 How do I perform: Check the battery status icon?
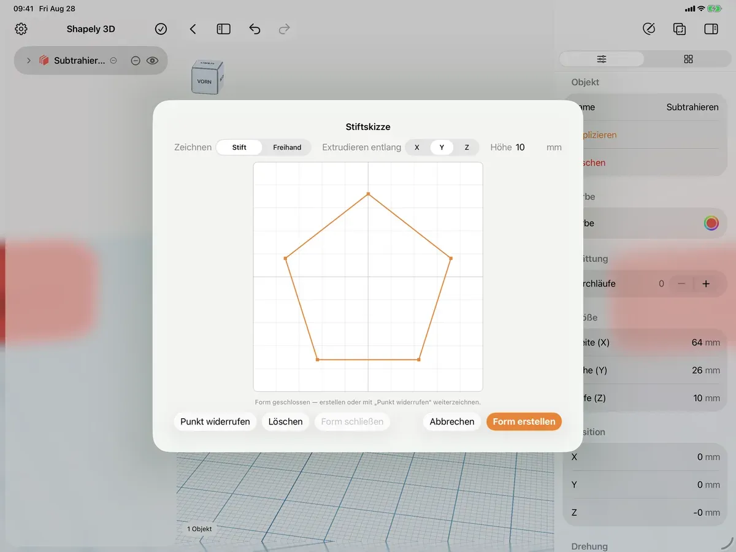click(715, 9)
